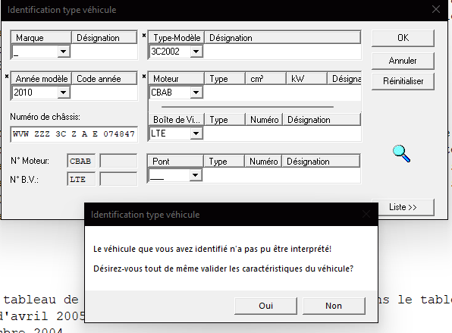Click the OK button

403,38
